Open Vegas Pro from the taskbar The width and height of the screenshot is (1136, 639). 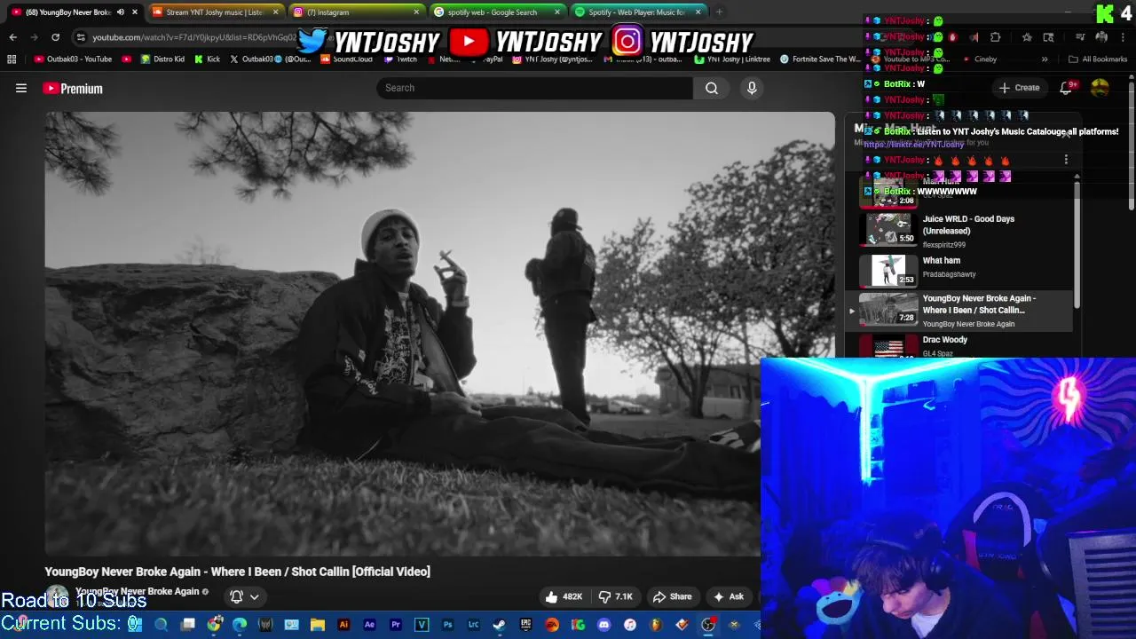click(422, 625)
